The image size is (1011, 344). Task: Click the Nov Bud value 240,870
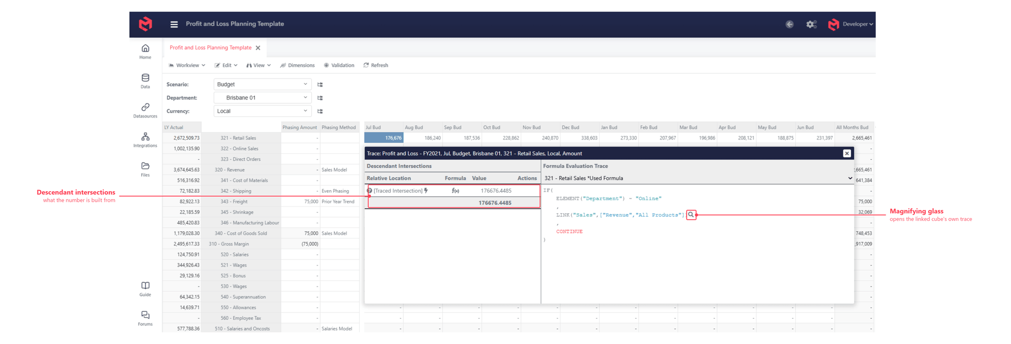coord(540,138)
